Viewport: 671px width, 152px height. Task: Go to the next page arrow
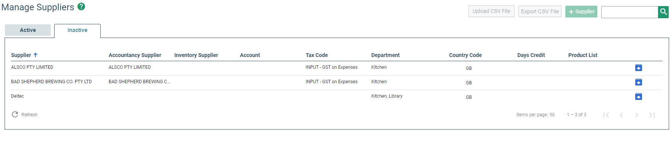[637, 115]
